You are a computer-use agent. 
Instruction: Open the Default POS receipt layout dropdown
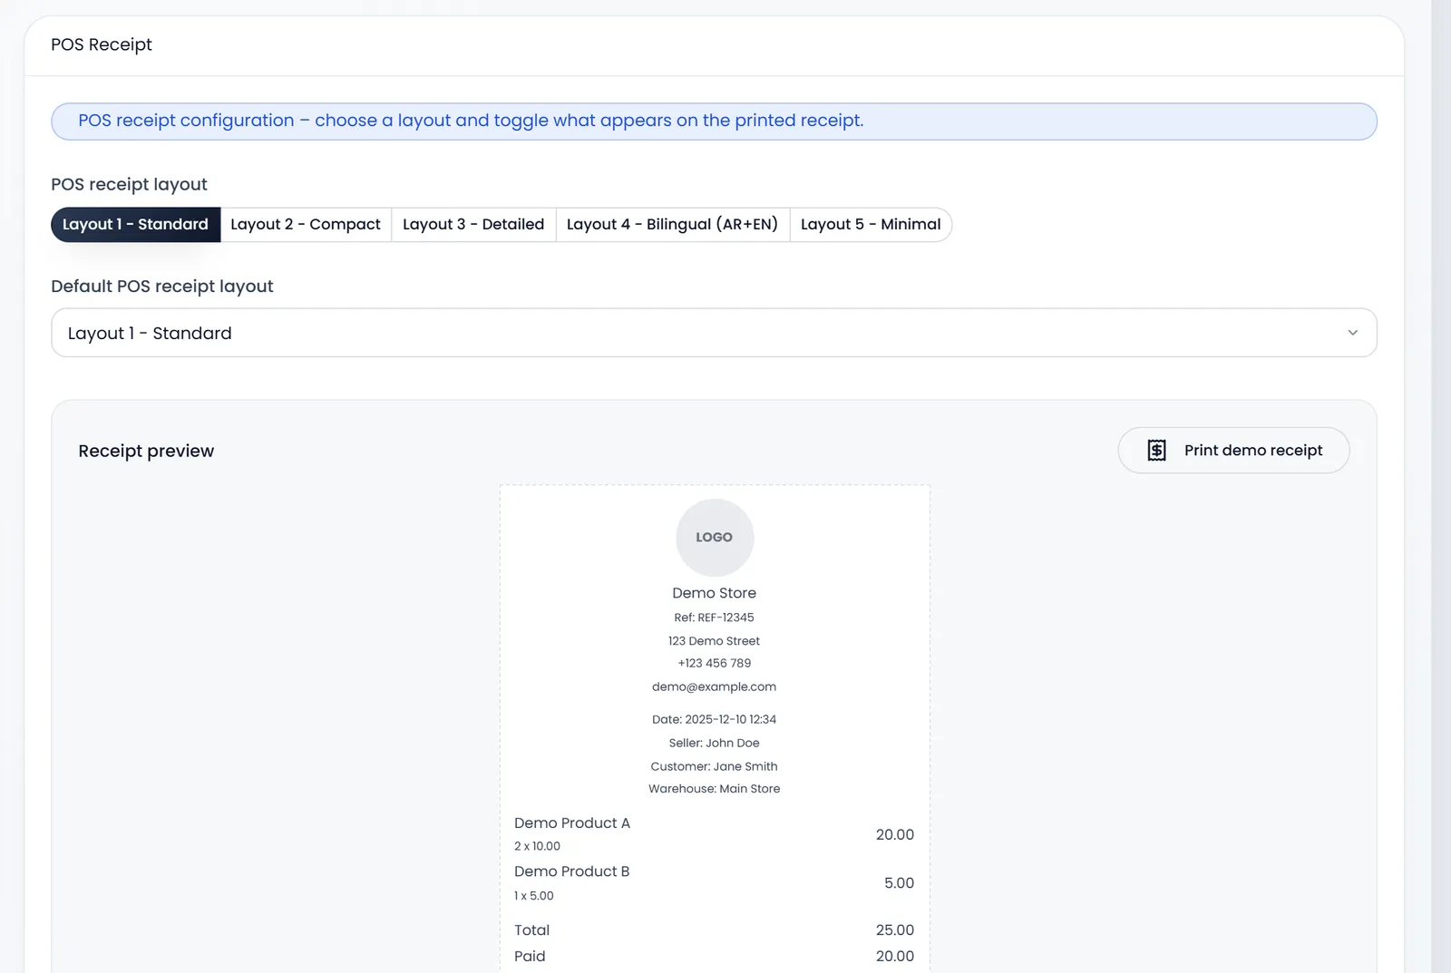point(714,333)
